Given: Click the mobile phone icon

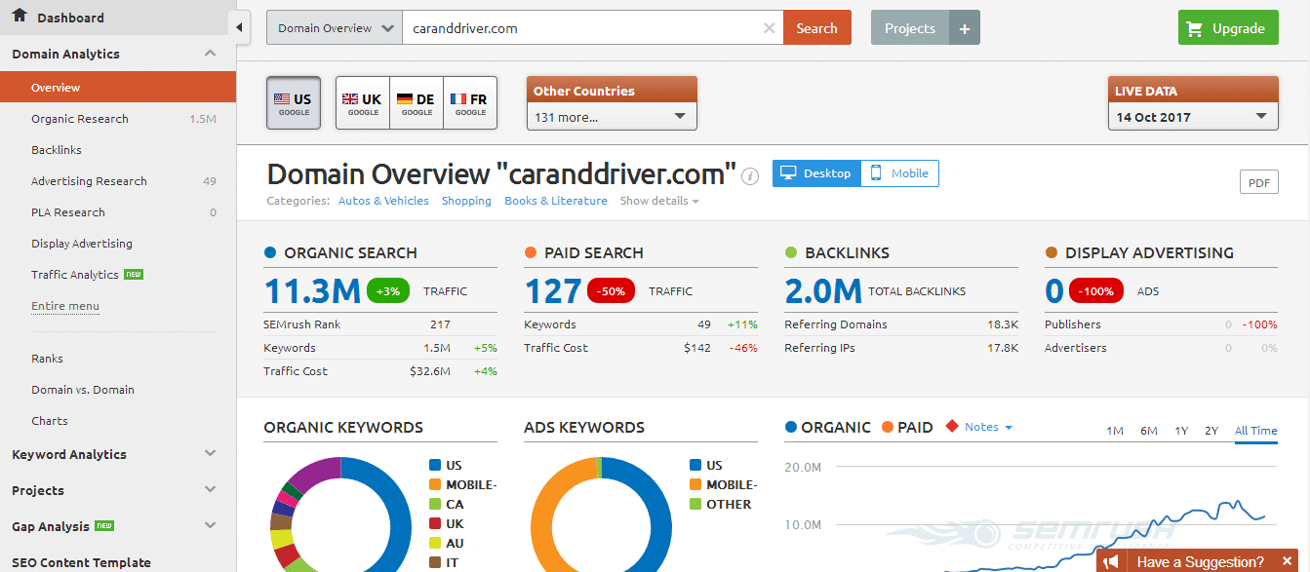Looking at the screenshot, I should point(876,173).
